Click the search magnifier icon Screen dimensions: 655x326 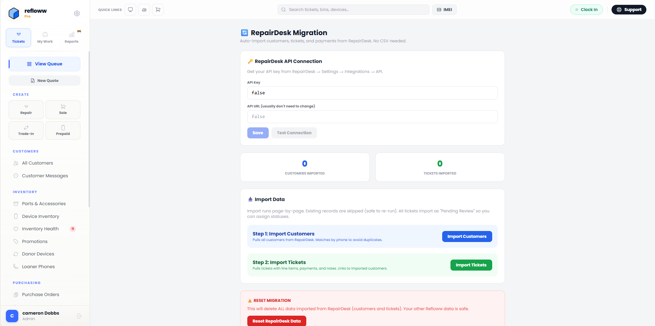284,10
